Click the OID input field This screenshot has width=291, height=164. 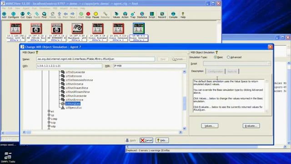69,66
